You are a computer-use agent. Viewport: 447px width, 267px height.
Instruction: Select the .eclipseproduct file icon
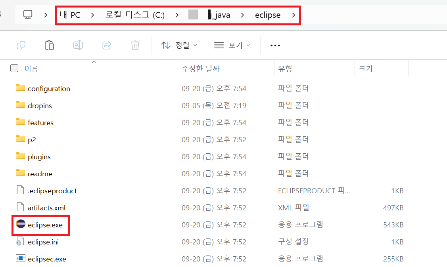pyautogui.click(x=21, y=190)
